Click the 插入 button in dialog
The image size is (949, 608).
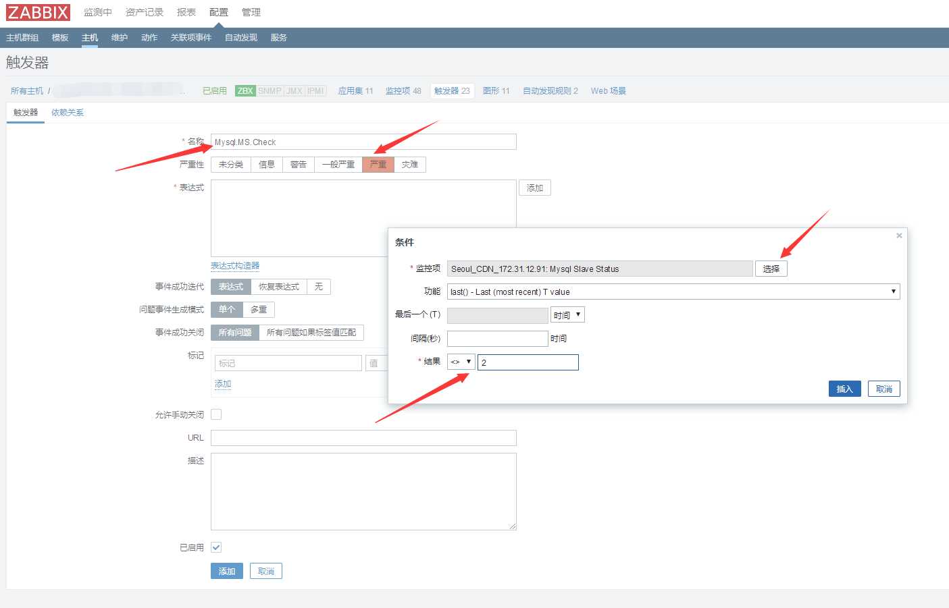(x=845, y=389)
